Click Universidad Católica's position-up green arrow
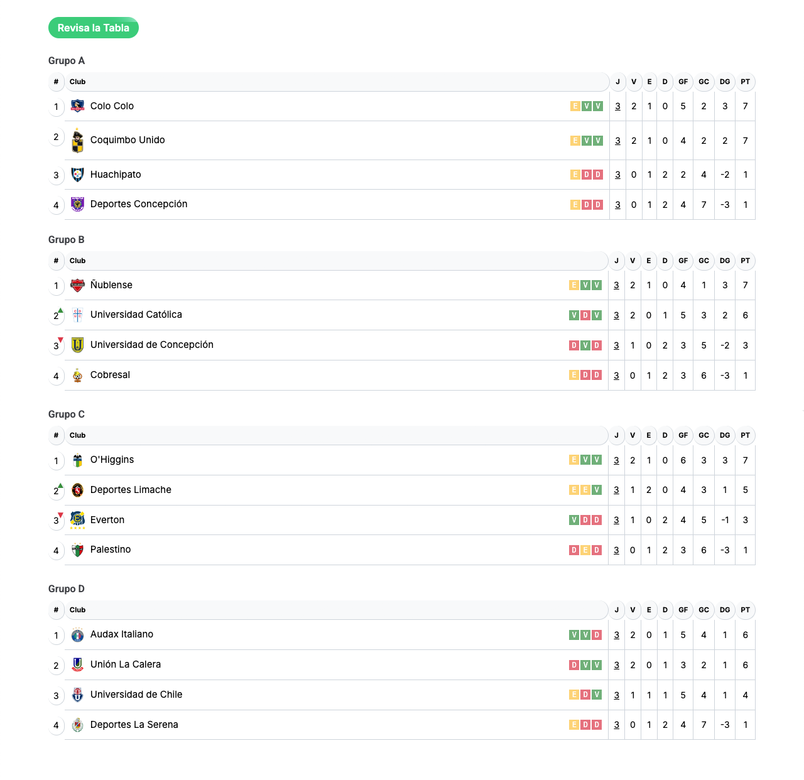This screenshot has height=780, width=804. (x=60, y=310)
